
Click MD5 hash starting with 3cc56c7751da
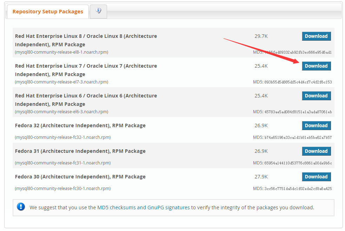pyautogui.click(x=298, y=189)
